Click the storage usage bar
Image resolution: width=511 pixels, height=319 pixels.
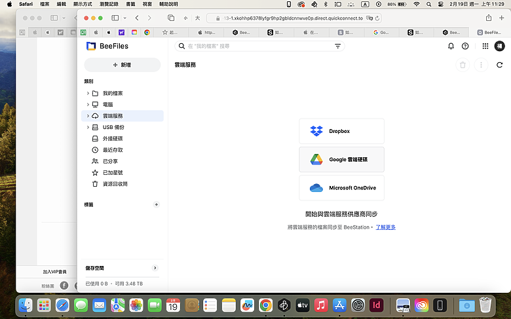tap(123, 277)
